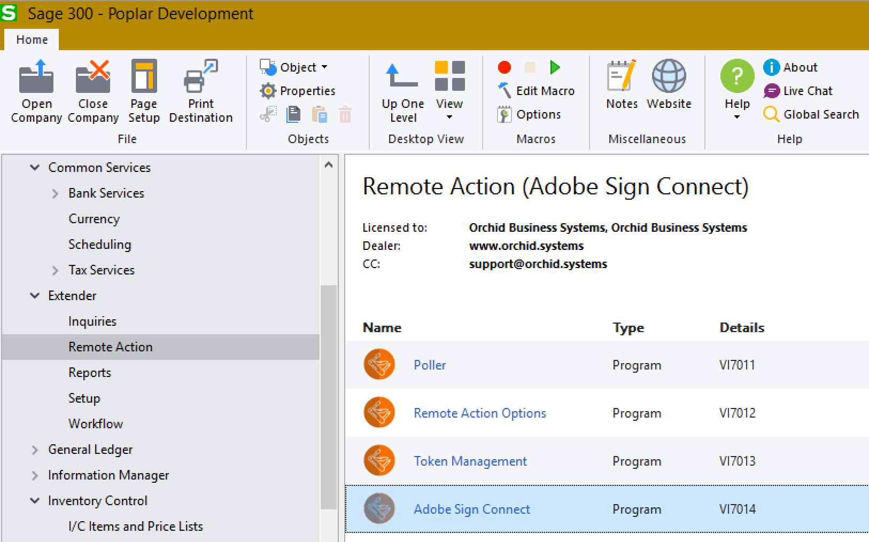Select Setup under Extender

pyautogui.click(x=84, y=398)
